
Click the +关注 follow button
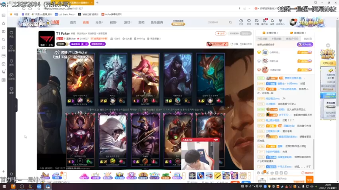[x=220, y=33]
